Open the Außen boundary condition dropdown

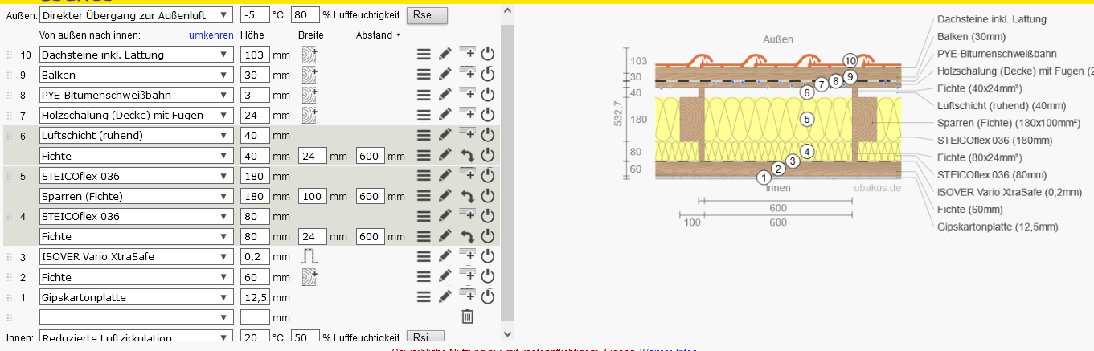(135, 14)
